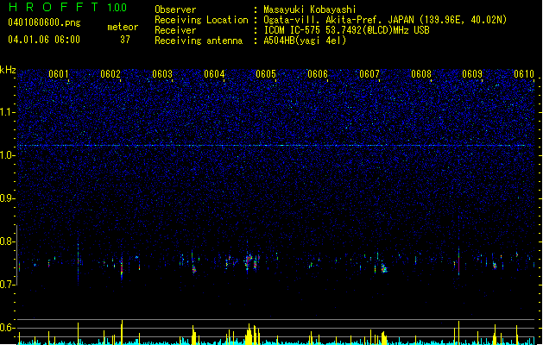Click time marker 0604
The height and width of the screenshot is (345, 543).
click(214, 74)
